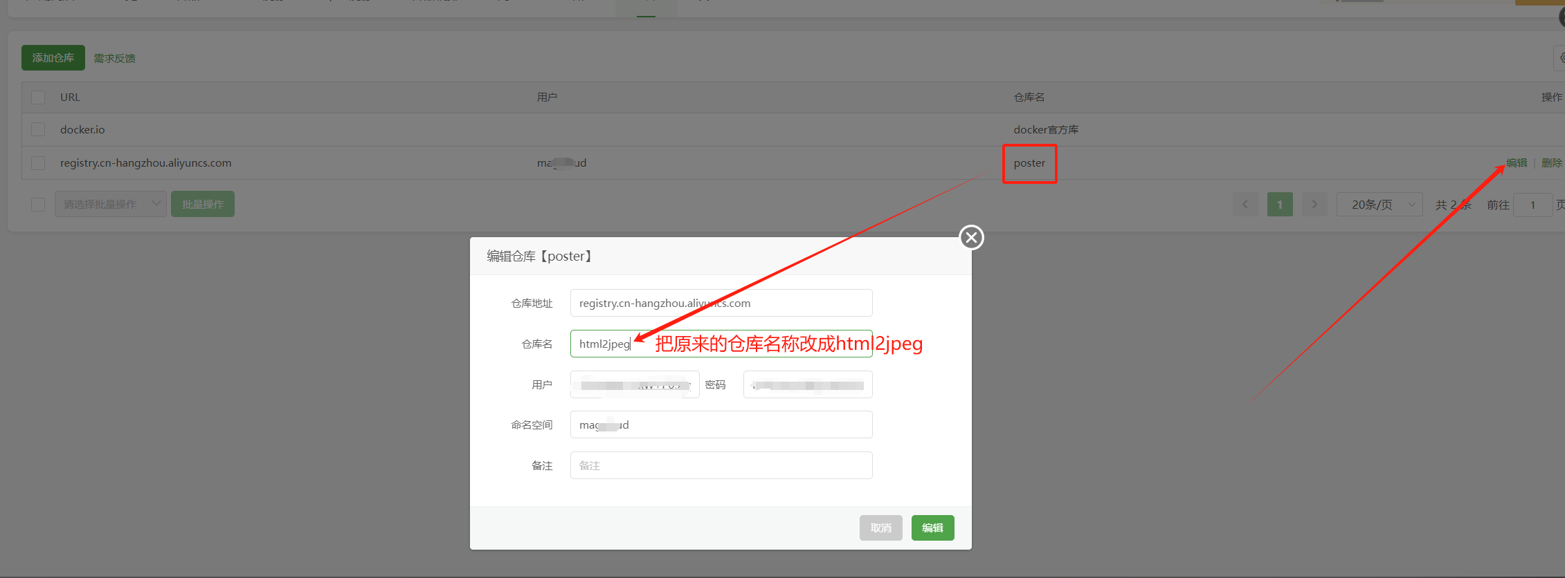Go to next page arrow
1565x578 pixels.
1314,205
